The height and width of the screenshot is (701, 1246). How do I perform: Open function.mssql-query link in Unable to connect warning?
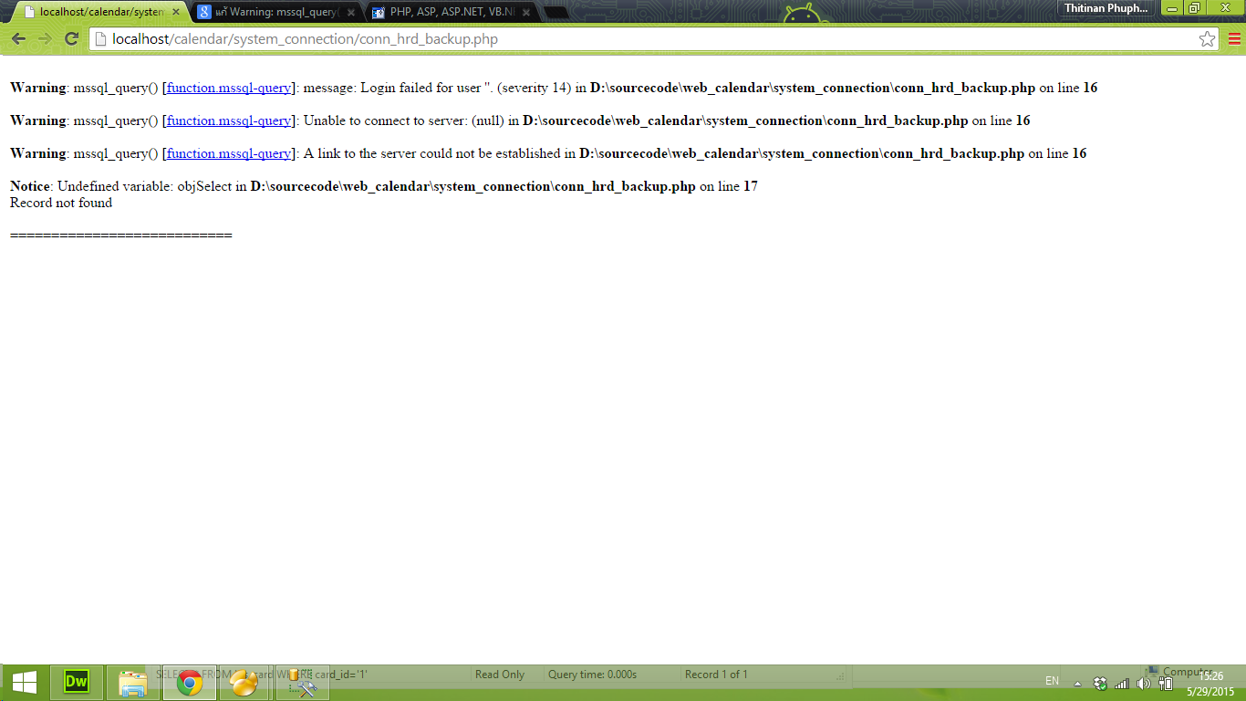pos(228,120)
